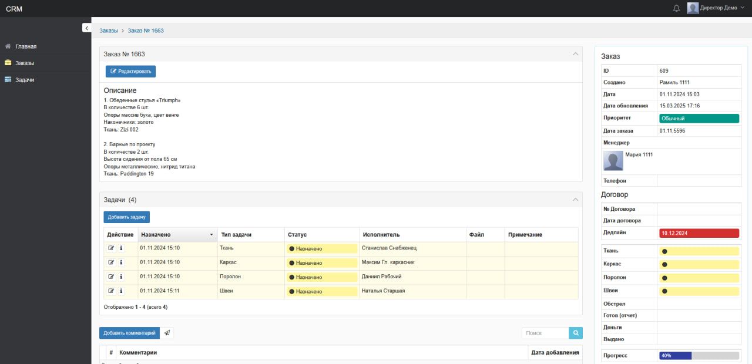Edit the Каркас task row
Image resolution: width=752 pixels, height=364 pixels.
point(111,262)
